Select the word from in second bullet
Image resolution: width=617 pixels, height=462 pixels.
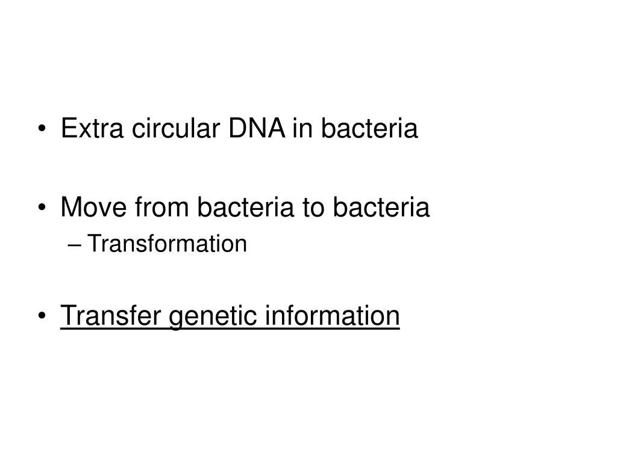tap(161, 207)
